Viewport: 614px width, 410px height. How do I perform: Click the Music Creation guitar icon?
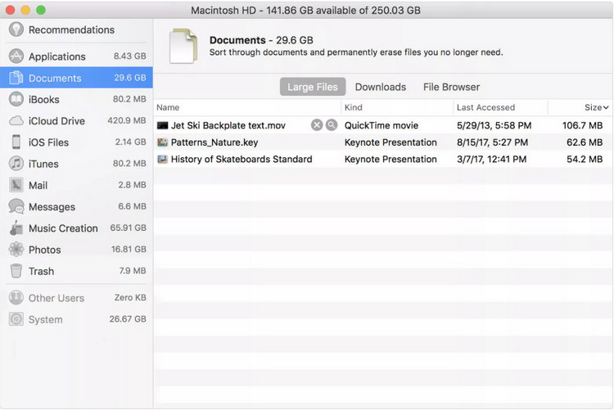pos(16,228)
